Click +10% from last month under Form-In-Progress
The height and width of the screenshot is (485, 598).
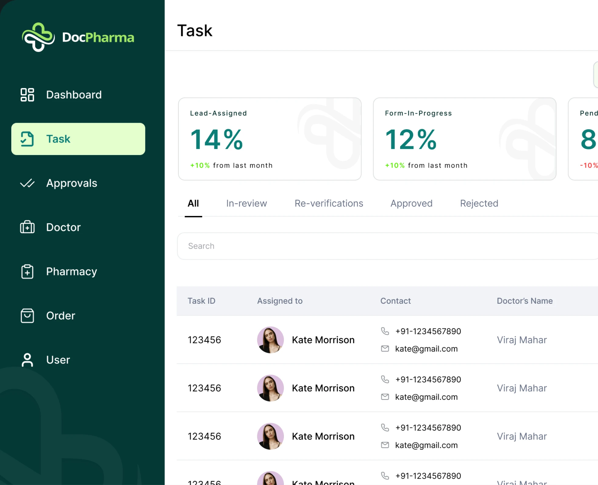tap(426, 165)
